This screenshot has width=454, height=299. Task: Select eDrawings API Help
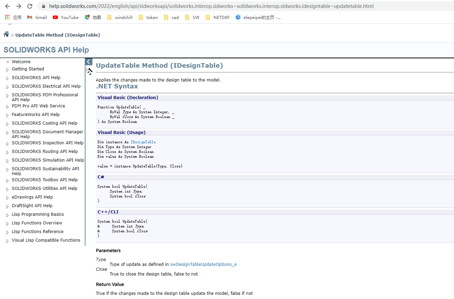(32, 197)
